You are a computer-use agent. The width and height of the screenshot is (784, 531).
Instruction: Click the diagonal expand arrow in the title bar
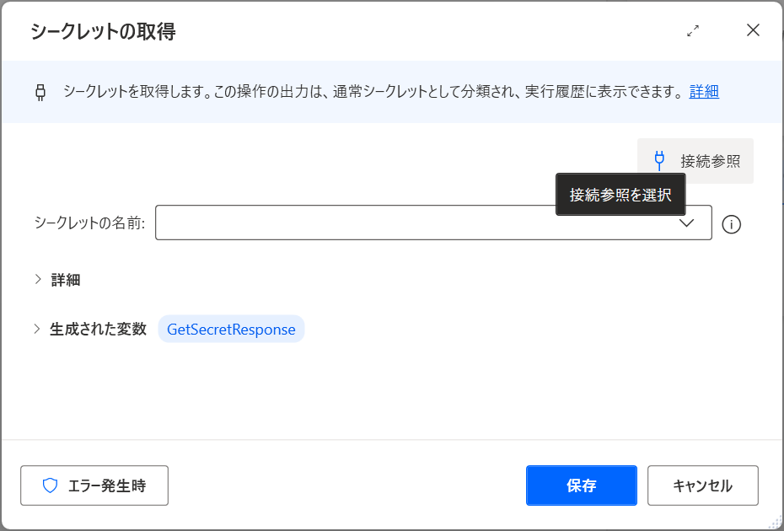[693, 31]
